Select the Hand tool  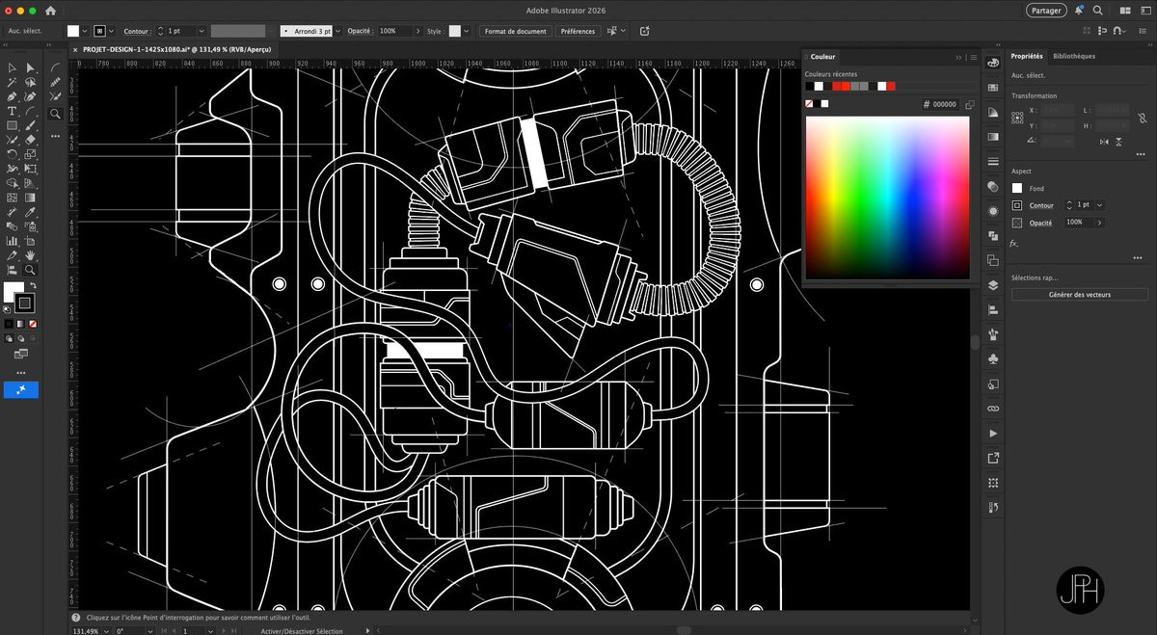click(x=30, y=255)
